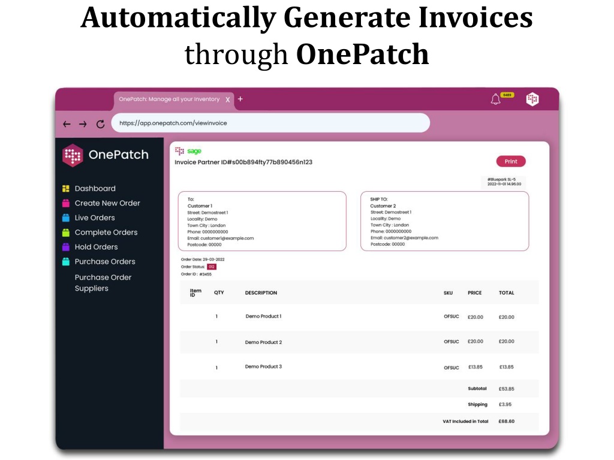The height and width of the screenshot is (460, 614).
Task: Close the OnePatch browser tab
Action: point(227,100)
